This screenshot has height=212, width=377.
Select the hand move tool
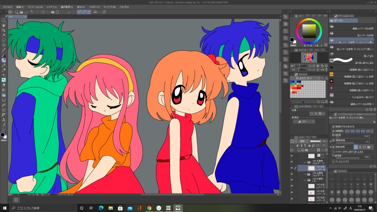click(x=4, y=25)
